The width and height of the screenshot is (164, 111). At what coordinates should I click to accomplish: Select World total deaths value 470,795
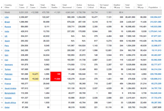[46, 12]
